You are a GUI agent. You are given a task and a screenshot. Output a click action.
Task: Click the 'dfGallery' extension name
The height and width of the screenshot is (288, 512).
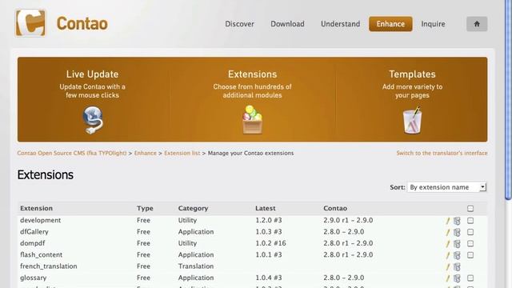click(34, 231)
